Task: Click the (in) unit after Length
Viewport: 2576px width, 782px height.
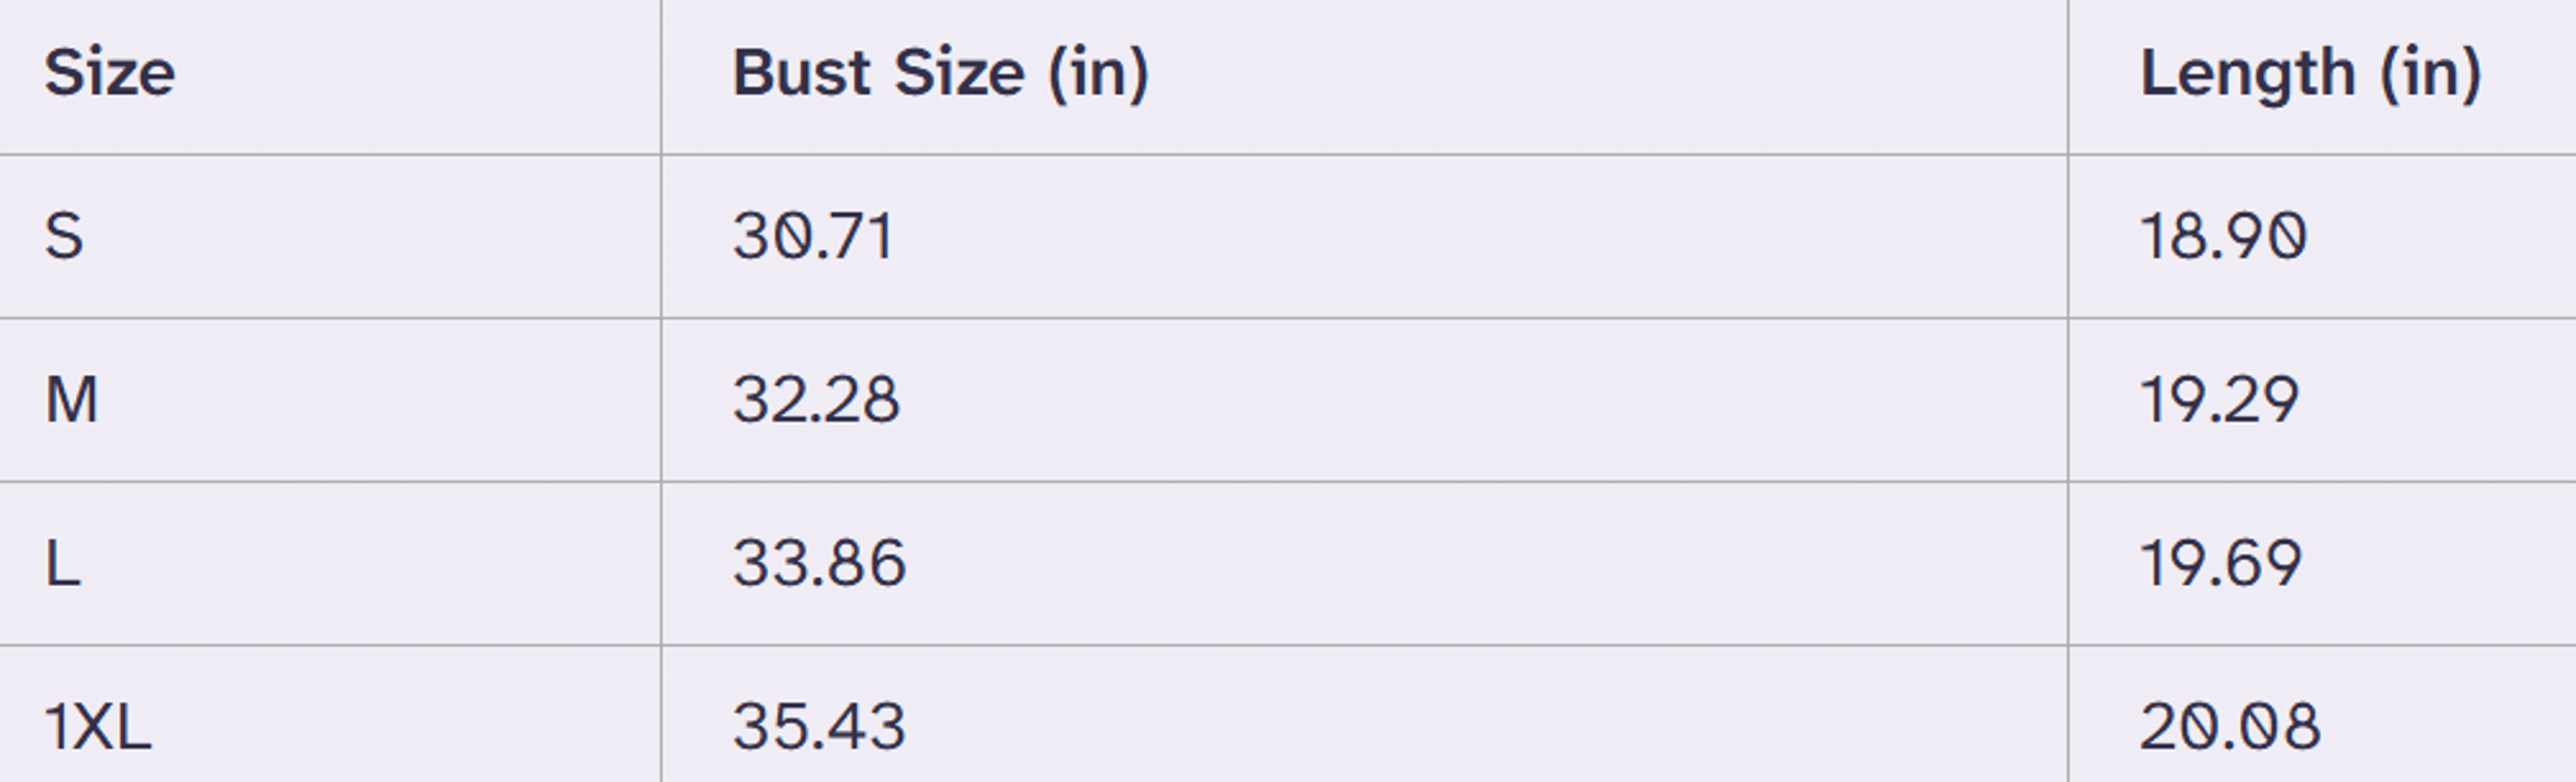Action: (2431, 73)
